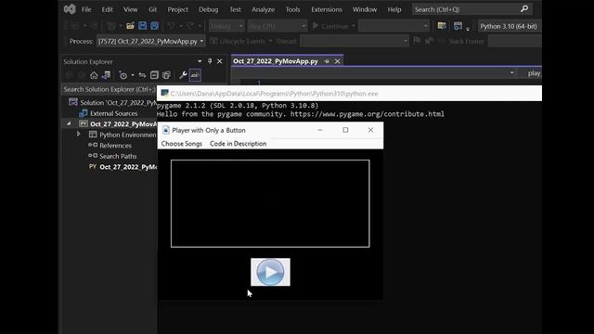Open the Git menu
This screenshot has width=594, height=334.
tap(152, 9)
